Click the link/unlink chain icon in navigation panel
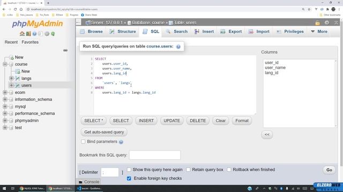This screenshot has width=343, height=192. pyautogui.click(x=65, y=50)
